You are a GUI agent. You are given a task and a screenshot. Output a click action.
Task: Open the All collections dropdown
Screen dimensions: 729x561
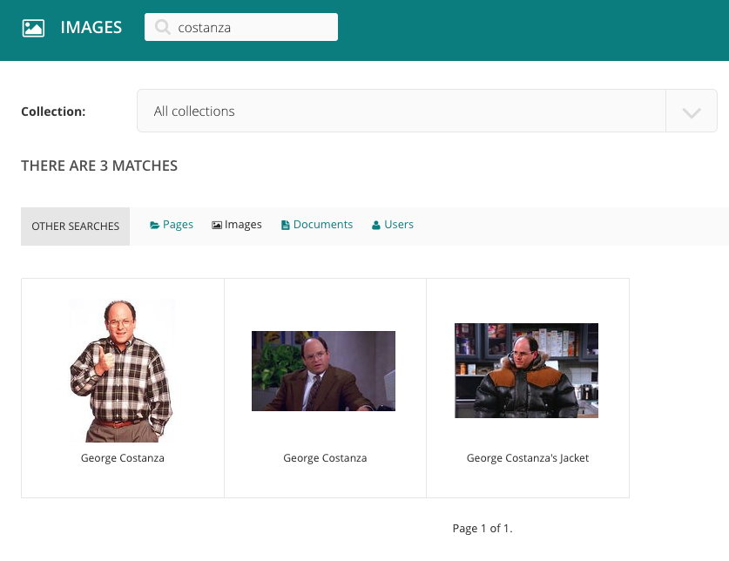[427, 111]
